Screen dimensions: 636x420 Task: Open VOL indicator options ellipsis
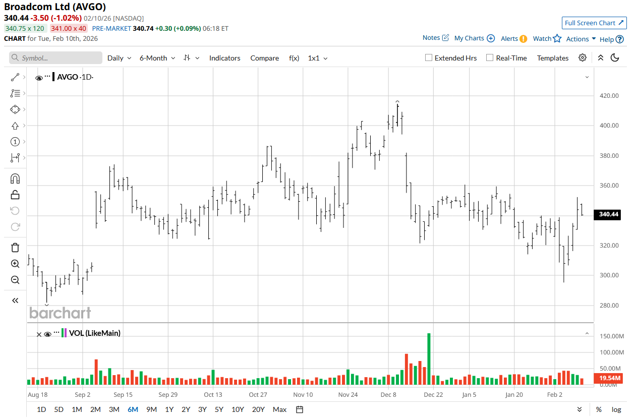(56, 332)
